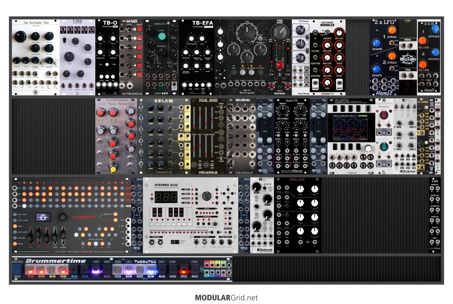
Task: Select the BD instrument button on Drummertime
Action: point(41,270)
